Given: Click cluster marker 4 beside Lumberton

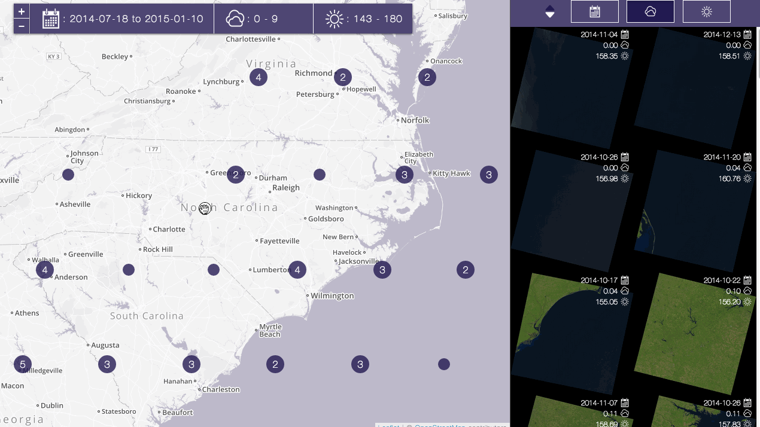Looking at the screenshot, I should tap(297, 270).
